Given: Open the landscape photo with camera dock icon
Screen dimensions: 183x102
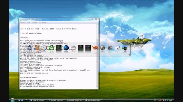Looking at the screenshot, I should click(125, 48).
